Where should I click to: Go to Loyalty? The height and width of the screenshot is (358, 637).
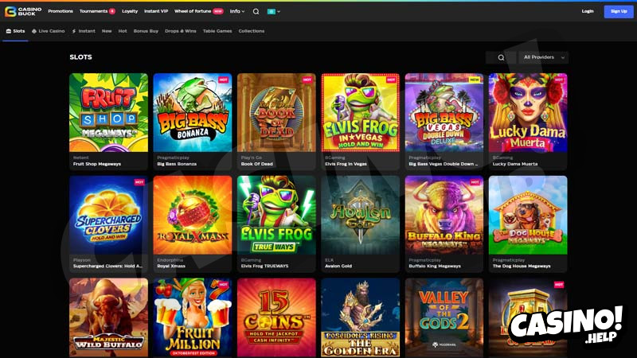[x=130, y=11]
